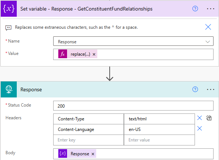The width and height of the screenshot is (219, 160).
Task: Click the empty Enter key header field
Action: [x=89, y=140]
